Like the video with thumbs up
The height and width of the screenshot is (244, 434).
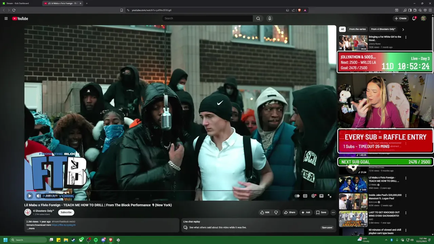[x=265, y=212]
